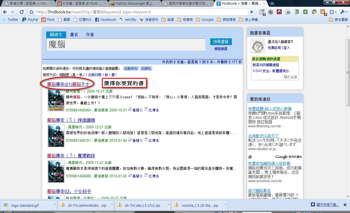Expand the 論壇 bookmark folder
Screen dimensions: 350x213
168,20
